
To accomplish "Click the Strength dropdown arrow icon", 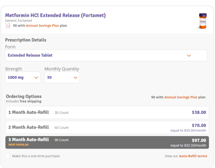I will tap(36, 78).
